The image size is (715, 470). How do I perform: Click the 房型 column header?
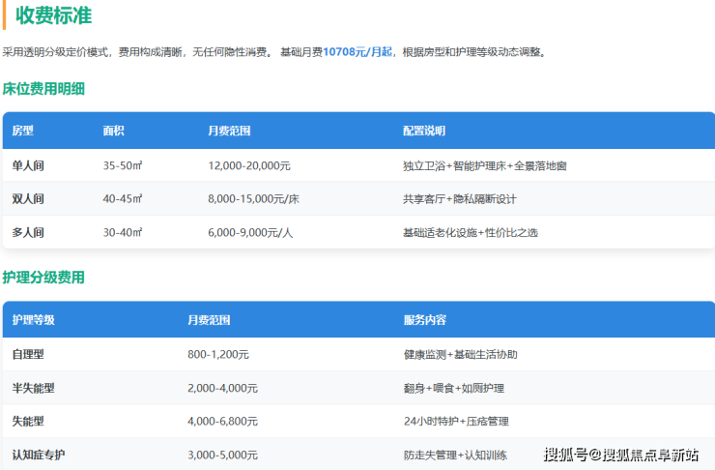22,131
